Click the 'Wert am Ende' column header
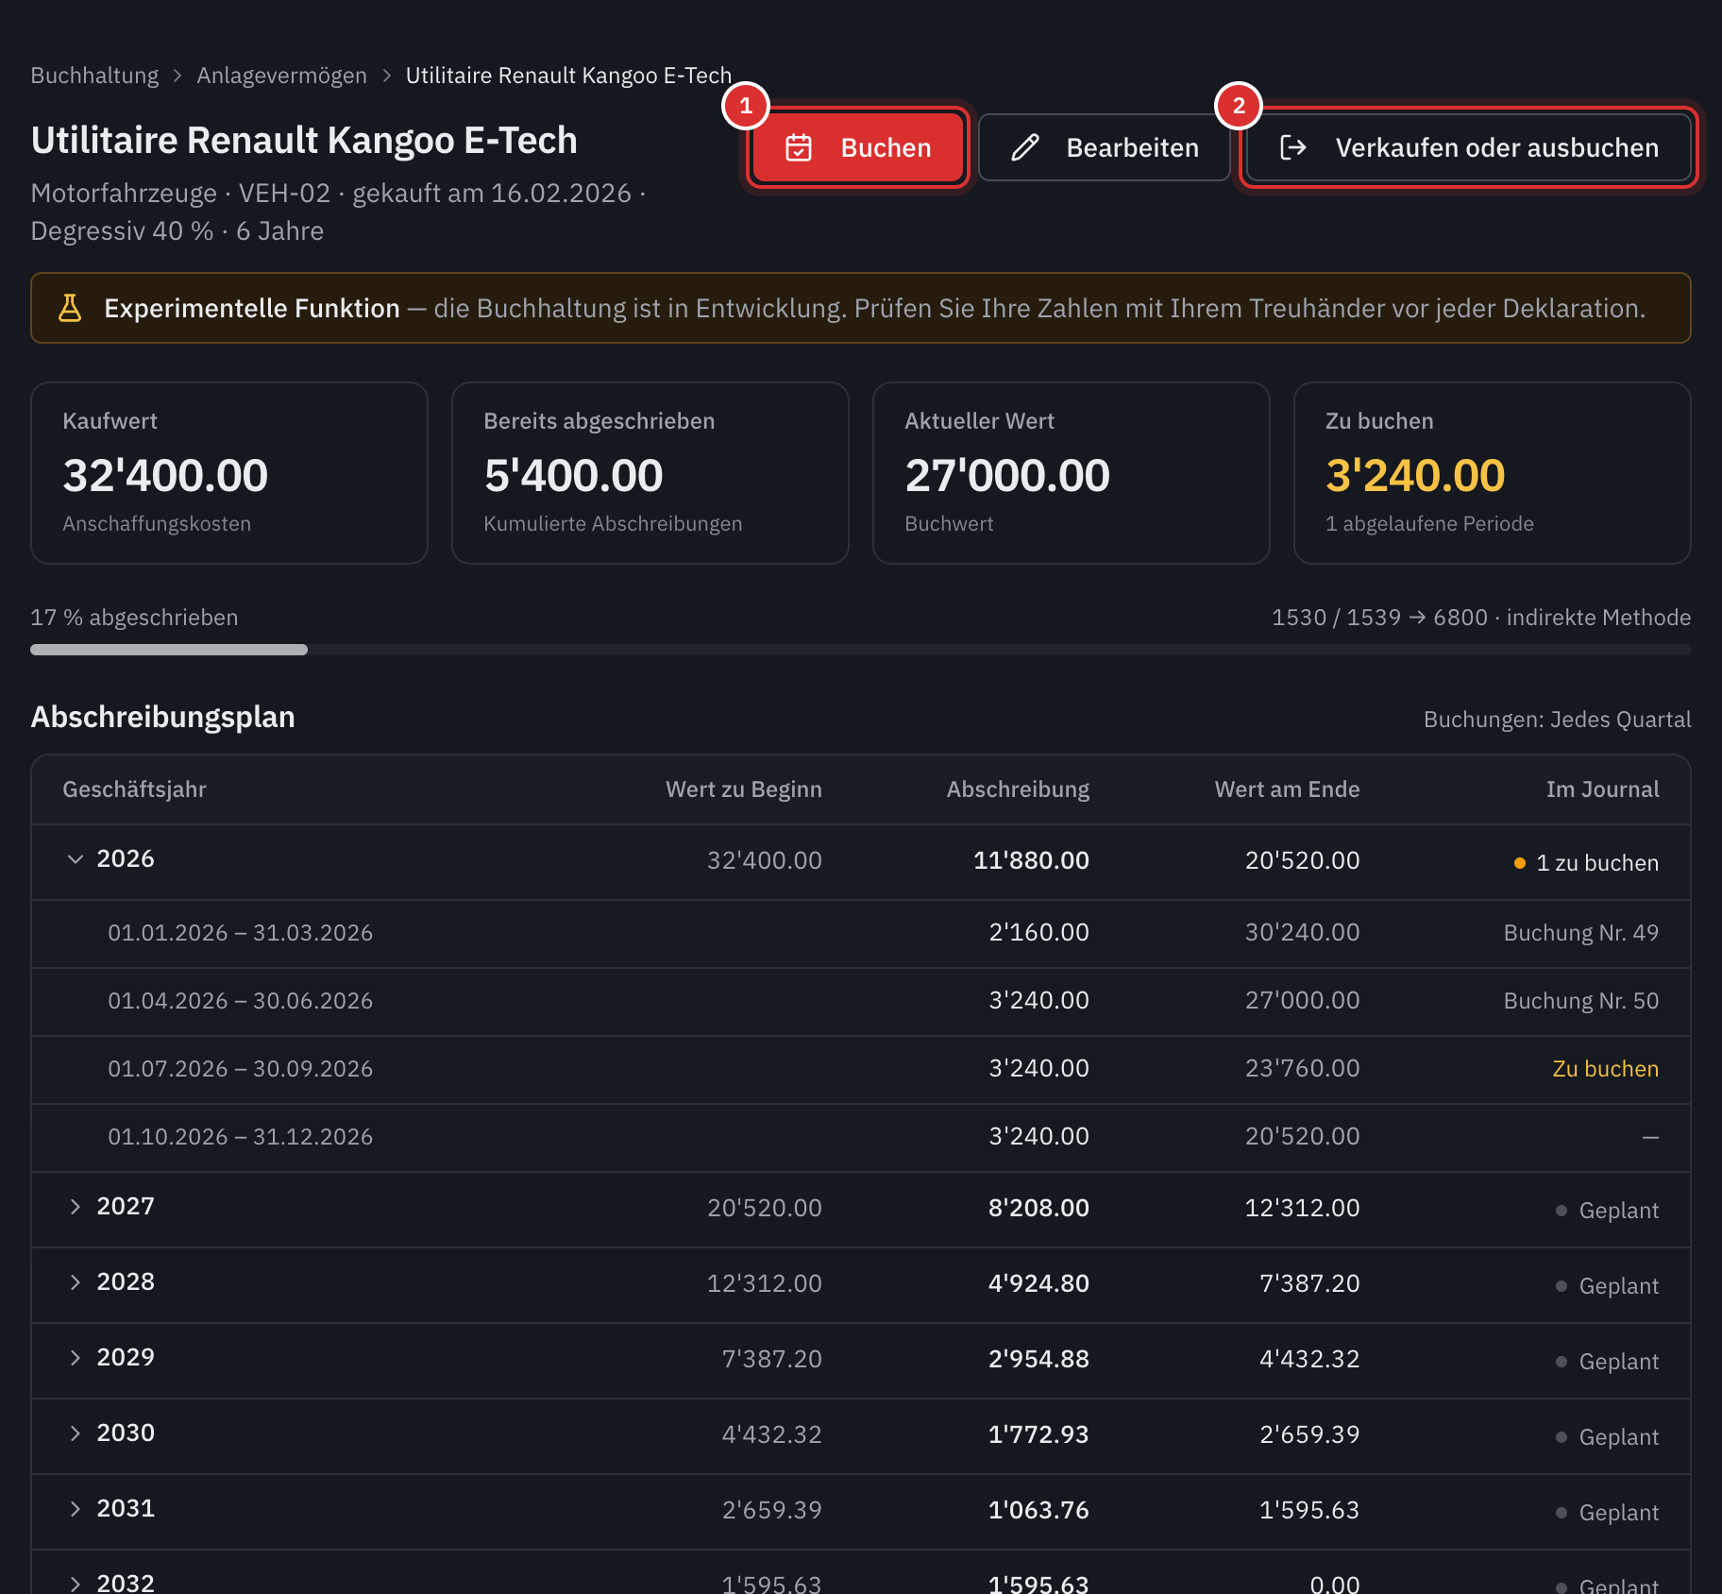The height and width of the screenshot is (1594, 1722). pos(1287,789)
